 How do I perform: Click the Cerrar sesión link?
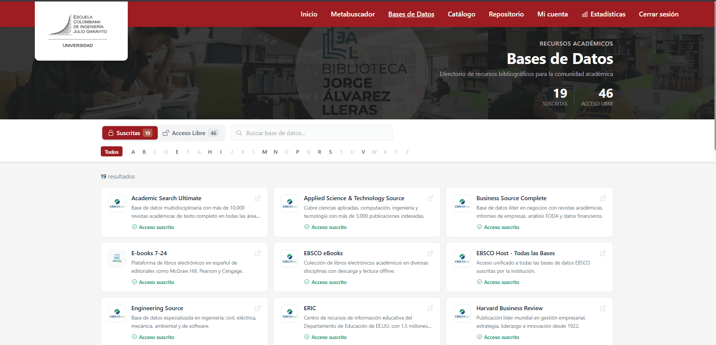tap(658, 14)
